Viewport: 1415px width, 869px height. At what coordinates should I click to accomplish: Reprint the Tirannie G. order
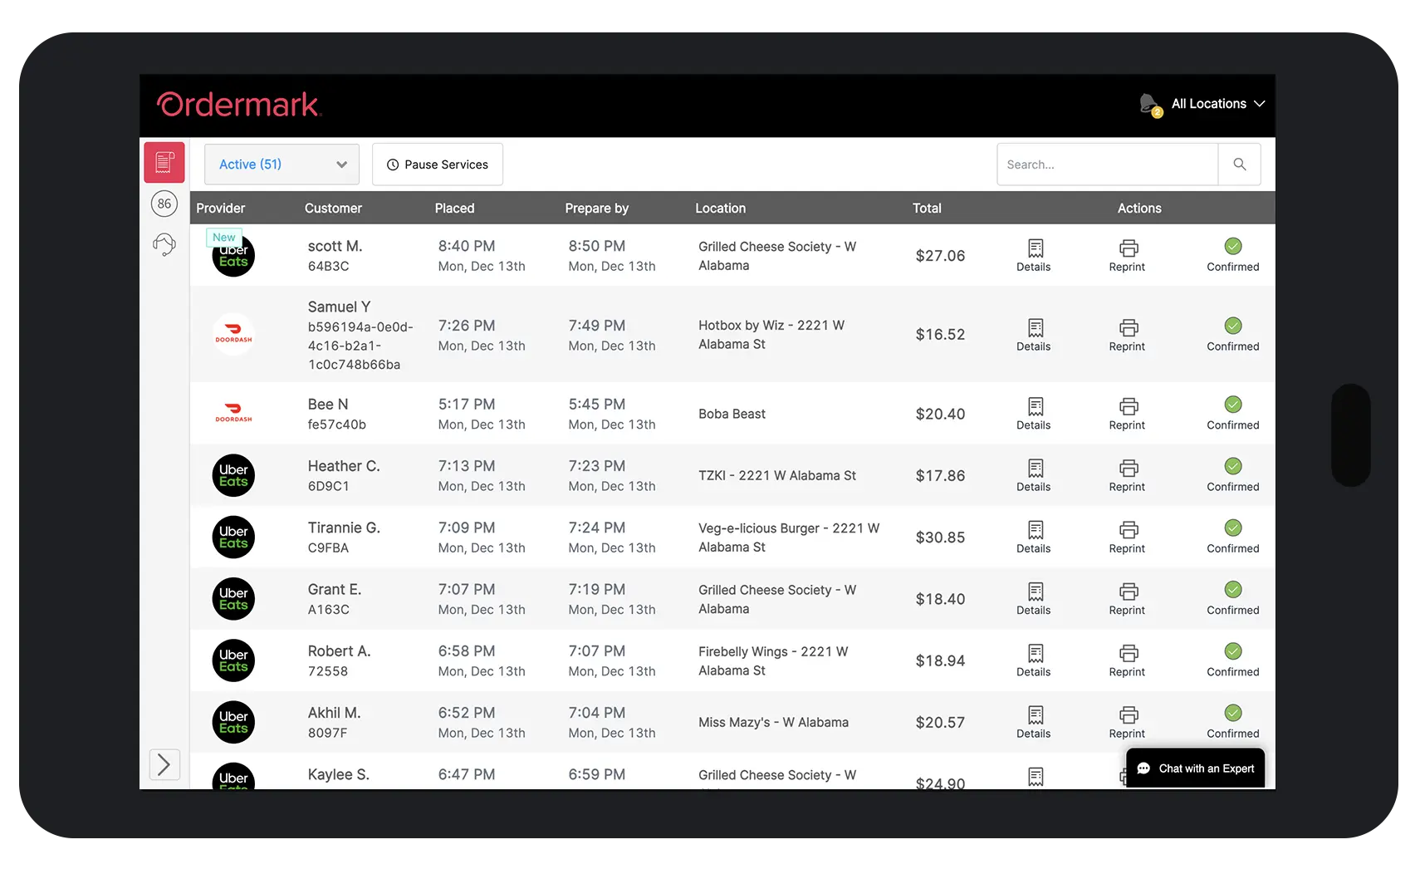click(x=1127, y=537)
